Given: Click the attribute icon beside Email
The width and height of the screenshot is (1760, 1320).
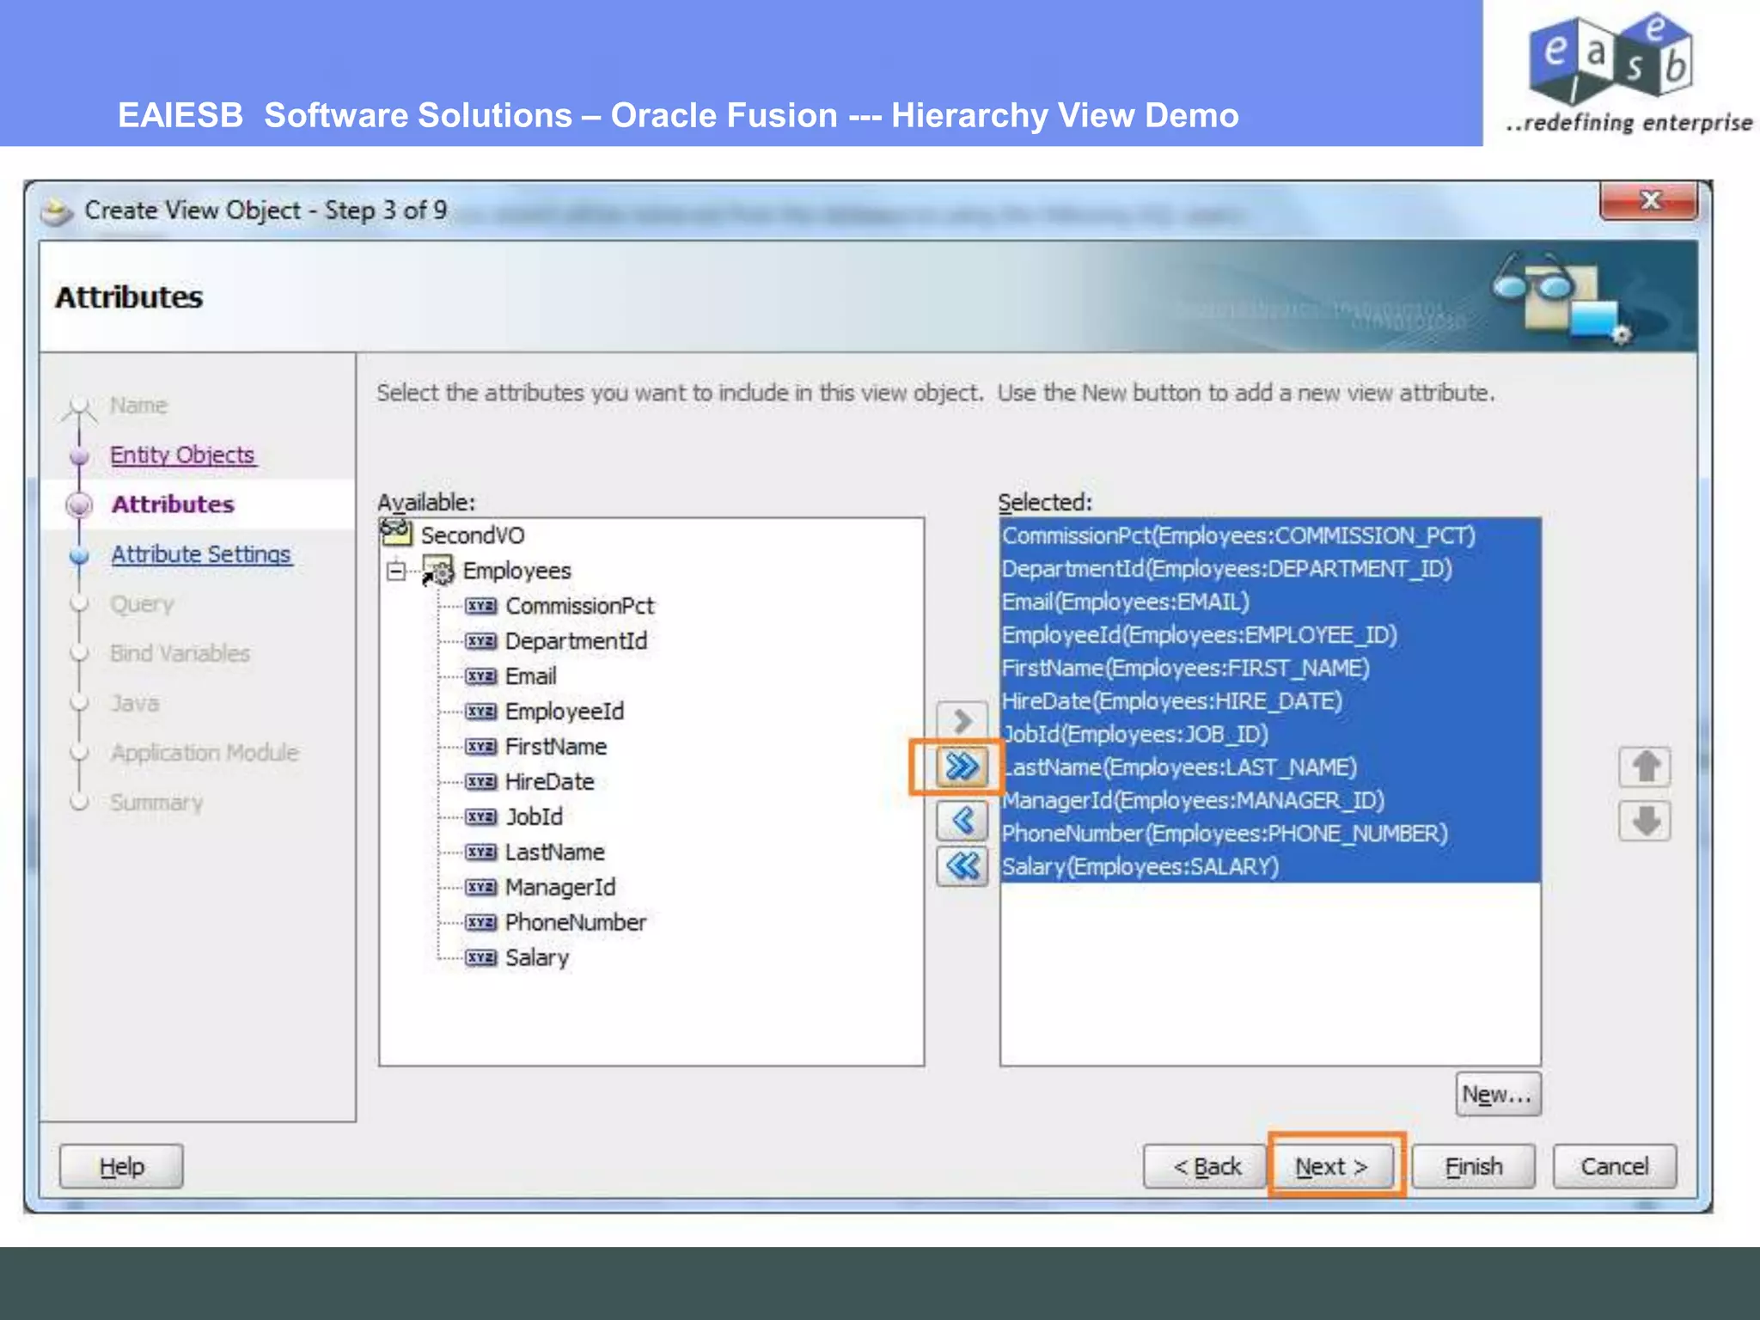Looking at the screenshot, I should coord(480,676).
